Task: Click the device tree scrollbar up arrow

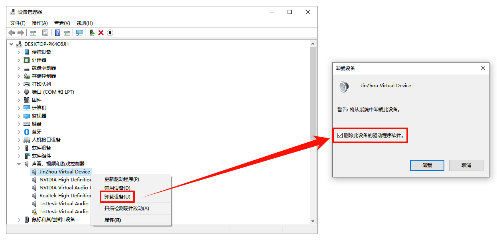Action: 313,44
